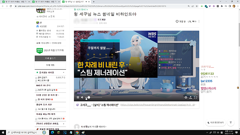Click the 1:1 채팅 link beside the author
This screenshot has width=240, height=135.
tap(102, 19)
